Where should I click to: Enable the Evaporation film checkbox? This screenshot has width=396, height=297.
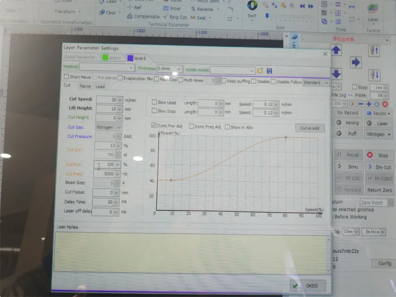tap(120, 78)
